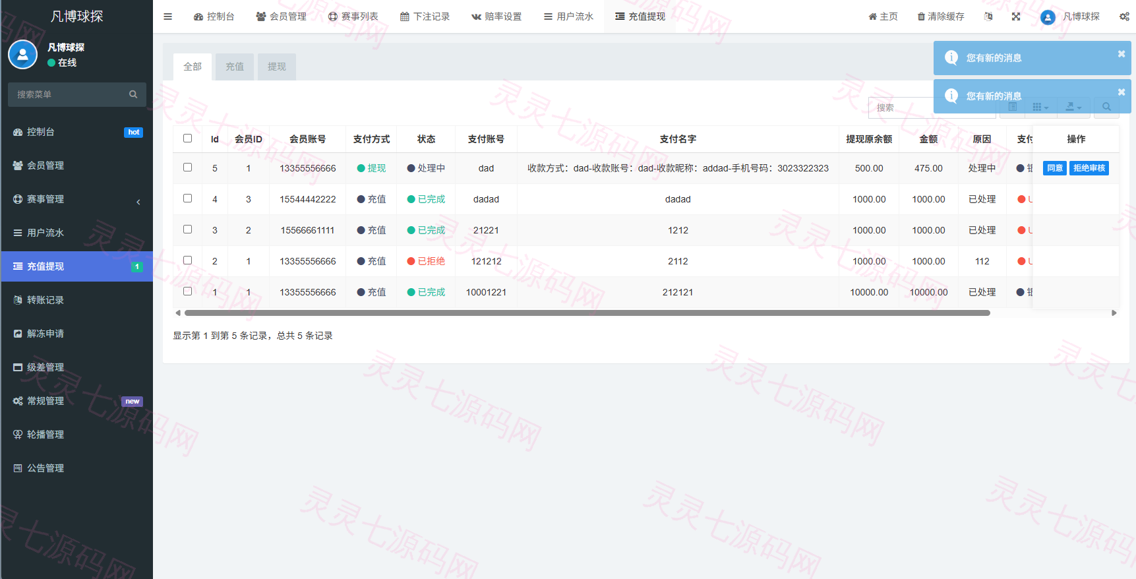This screenshot has width=1136, height=579.
Task: Close the first 您有新的消息 notification
Action: pyautogui.click(x=1121, y=54)
